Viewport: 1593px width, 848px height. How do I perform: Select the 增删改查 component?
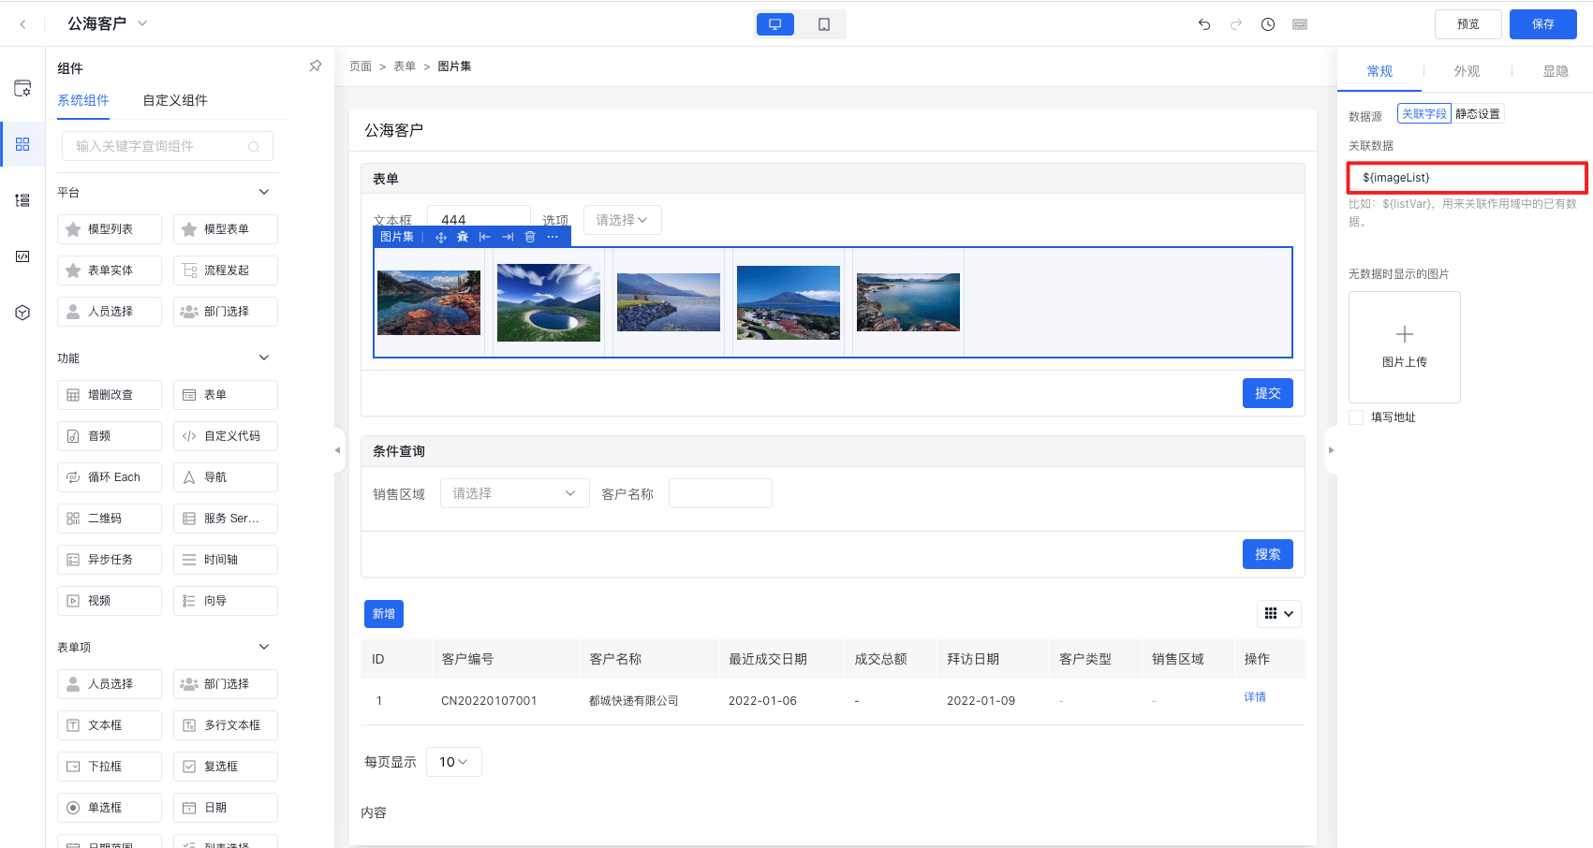tap(110, 395)
